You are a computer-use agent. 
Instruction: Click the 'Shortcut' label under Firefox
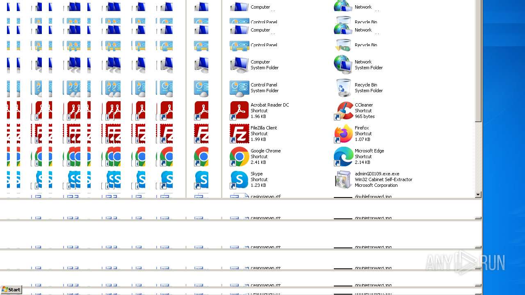point(363,134)
